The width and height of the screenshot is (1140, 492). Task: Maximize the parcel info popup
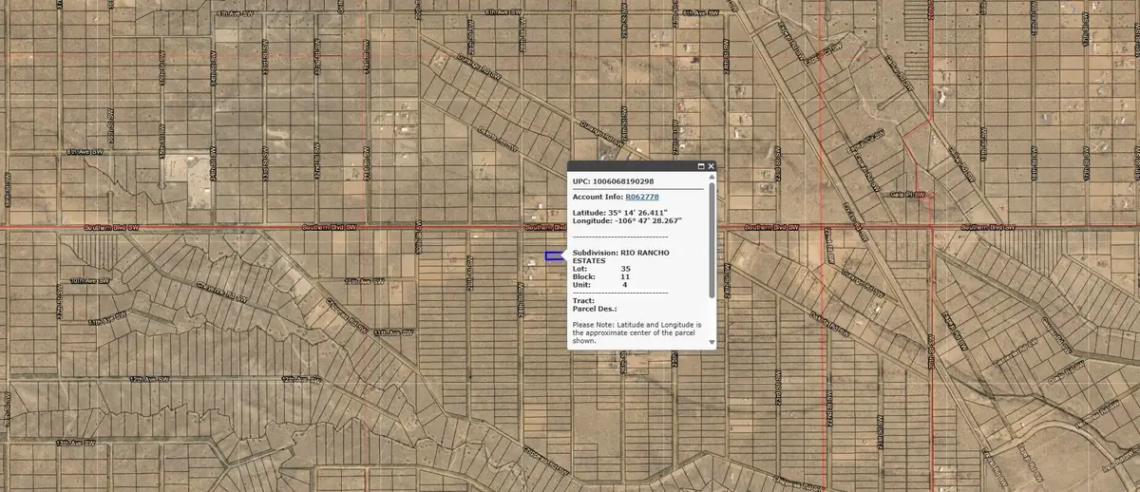click(700, 166)
